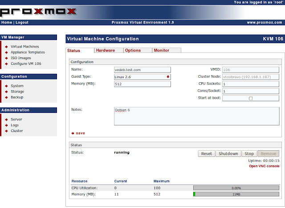Switch to the Status tab
The image size is (285, 208).
tap(80, 50)
